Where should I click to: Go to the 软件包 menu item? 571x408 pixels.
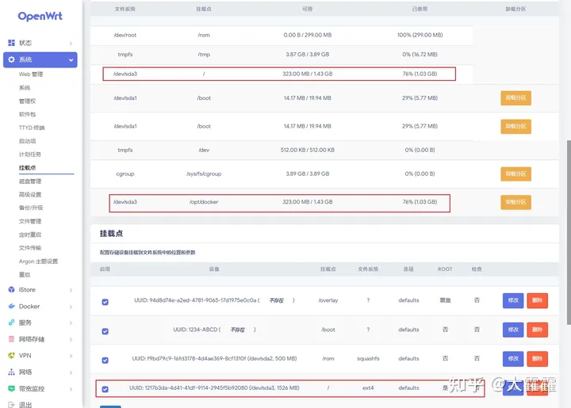(x=28, y=114)
